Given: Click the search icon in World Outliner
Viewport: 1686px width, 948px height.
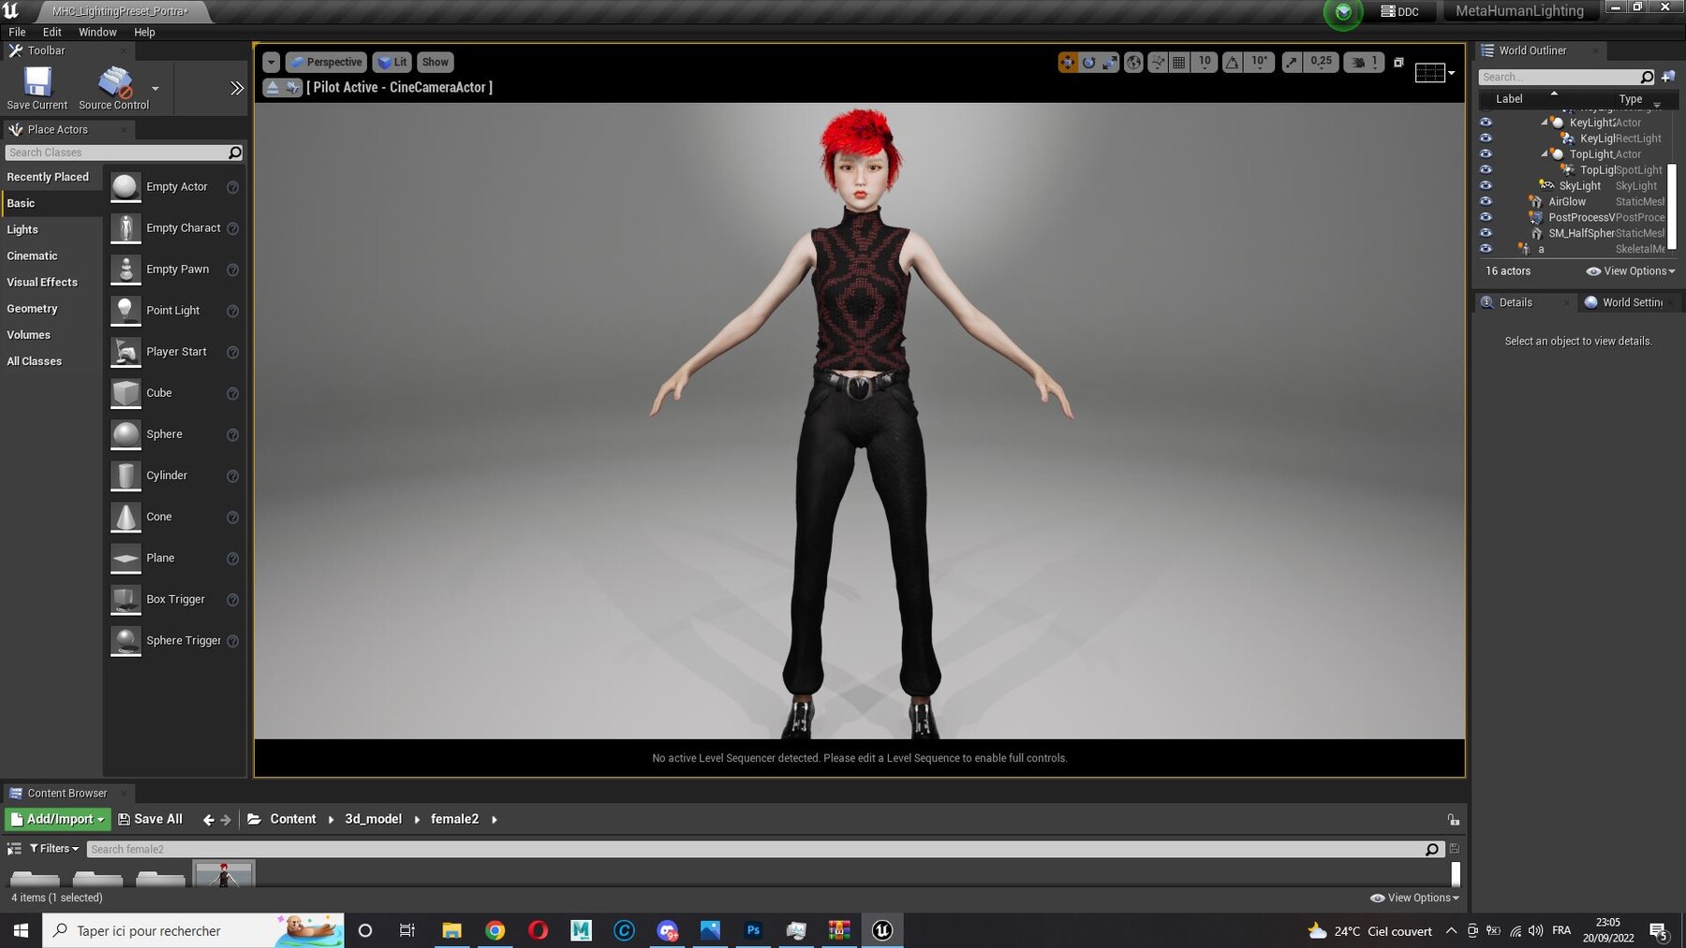Looking at the screenshot, I should (x=1647, y=77).
